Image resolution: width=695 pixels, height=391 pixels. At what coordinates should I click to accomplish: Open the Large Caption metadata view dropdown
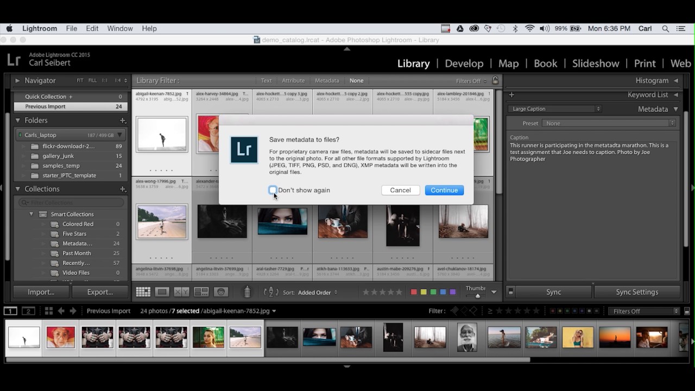[x=556, y=109]
